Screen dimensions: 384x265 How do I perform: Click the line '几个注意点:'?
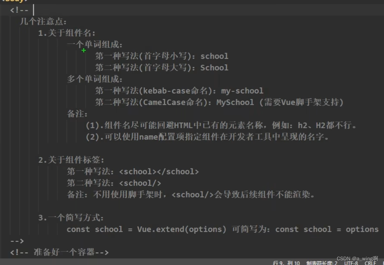click(x=43, y=21)
